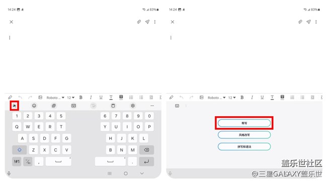This screenshot has width=327, height=183.
Task: Select the pen drawing tool in writing-assist screen
Action: tap(171, 97)
